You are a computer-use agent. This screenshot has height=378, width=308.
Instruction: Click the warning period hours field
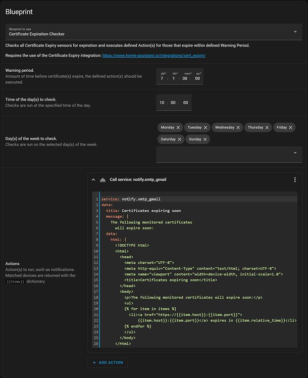coord(174,78)
